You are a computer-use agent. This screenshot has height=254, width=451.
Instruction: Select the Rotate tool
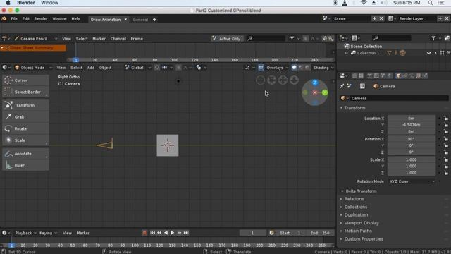25,128
